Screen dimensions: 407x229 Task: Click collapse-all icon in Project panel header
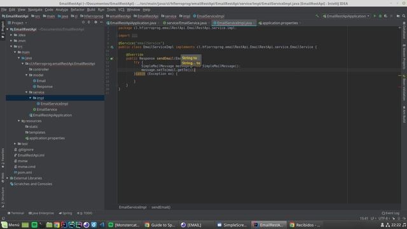(89, 22)
